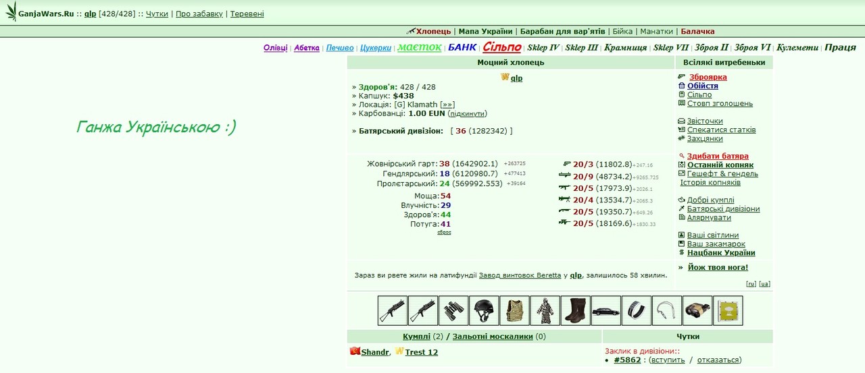Open the black car transport slot

pos(605,310)
